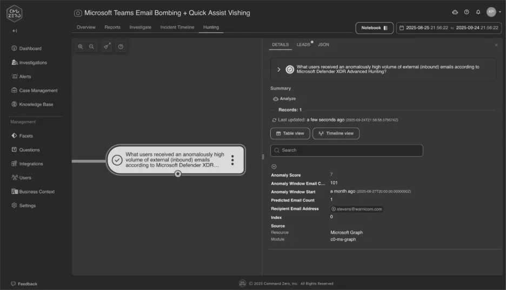Screen dimensions: 506x290
Task: Click the c0-ms-graph module value
Action: tap(343, 239)
